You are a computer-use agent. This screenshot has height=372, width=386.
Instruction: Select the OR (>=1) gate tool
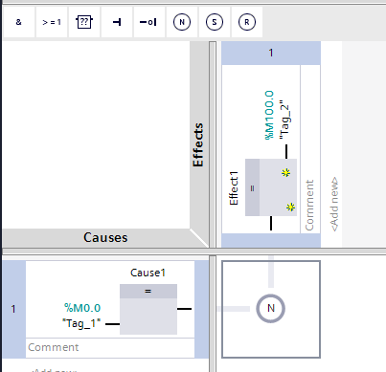point(52,22)
